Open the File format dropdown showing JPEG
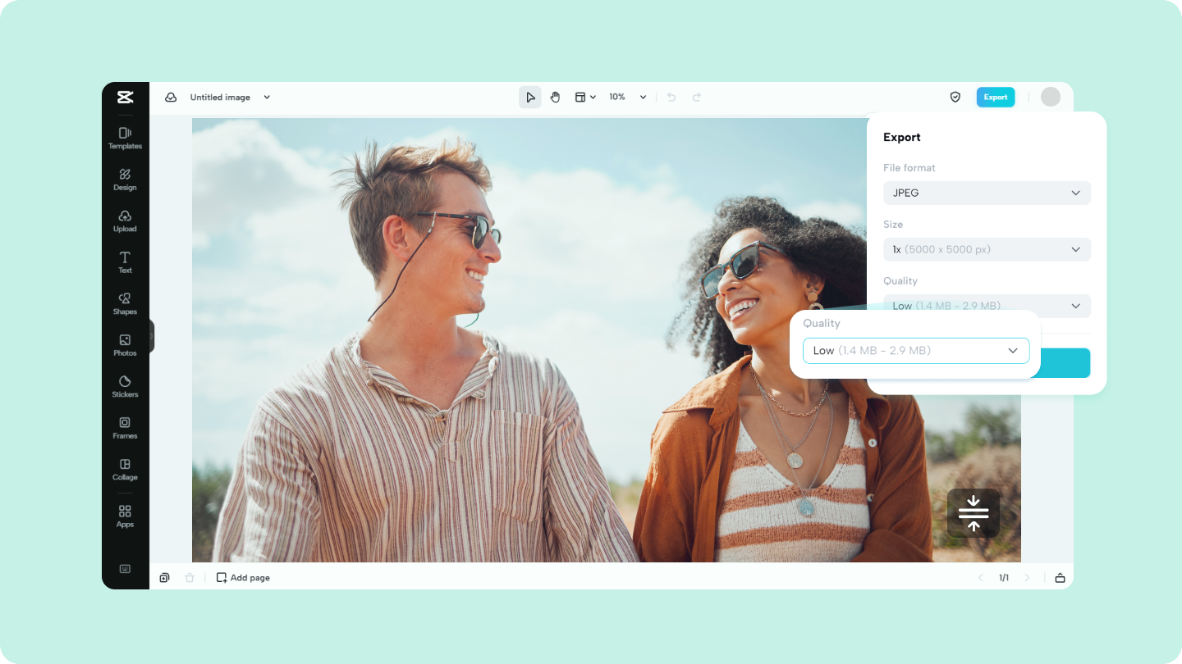 [x=987, y=193]
